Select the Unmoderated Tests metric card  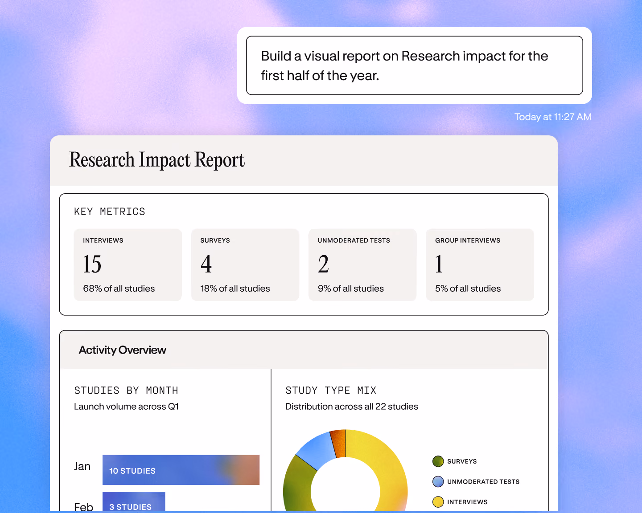pos(362,265)
